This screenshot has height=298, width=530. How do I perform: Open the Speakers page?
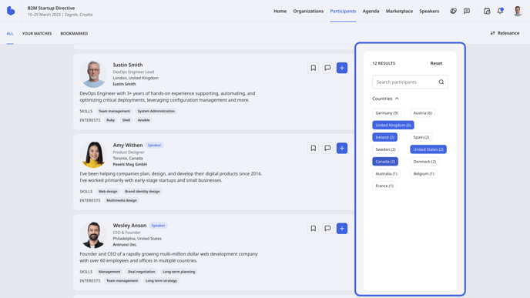(429, 11)
